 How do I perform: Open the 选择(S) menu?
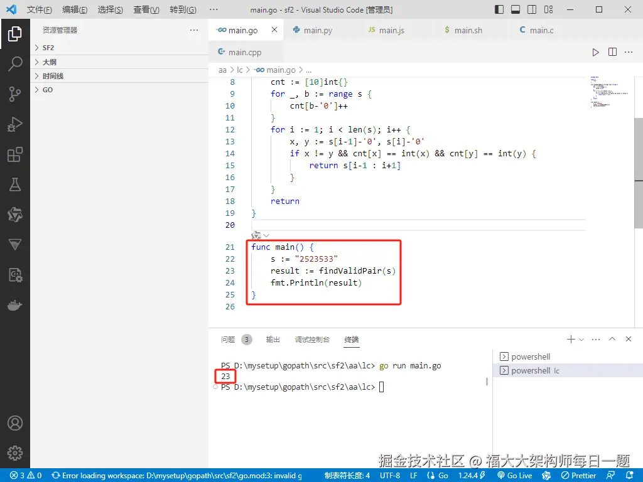click(111, 9)
